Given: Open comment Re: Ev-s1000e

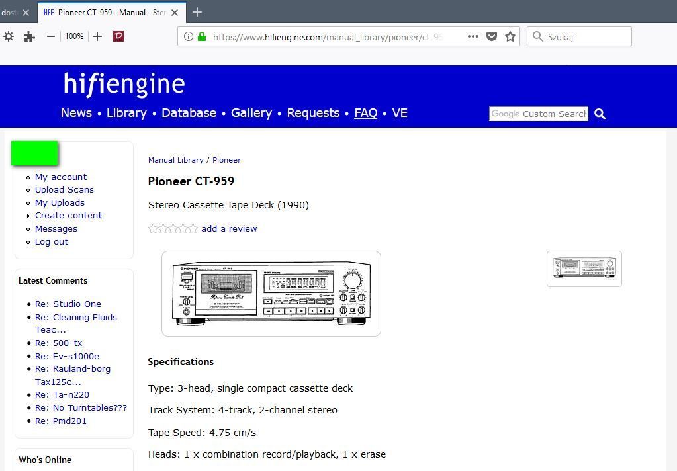Looking at the screenshot, I should point(67,356).
